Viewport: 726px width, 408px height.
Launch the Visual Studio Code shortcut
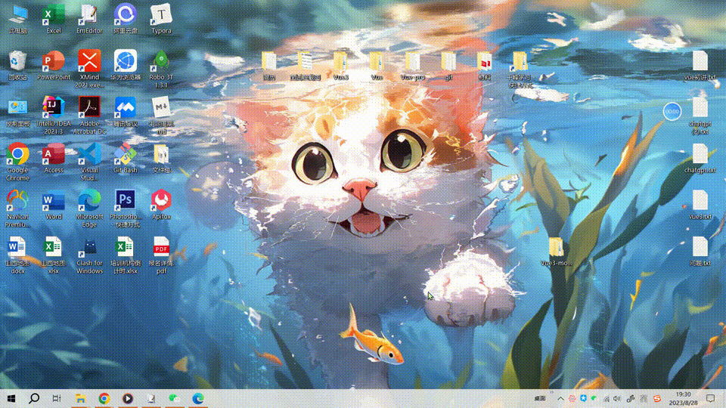(x=89, y=162)
